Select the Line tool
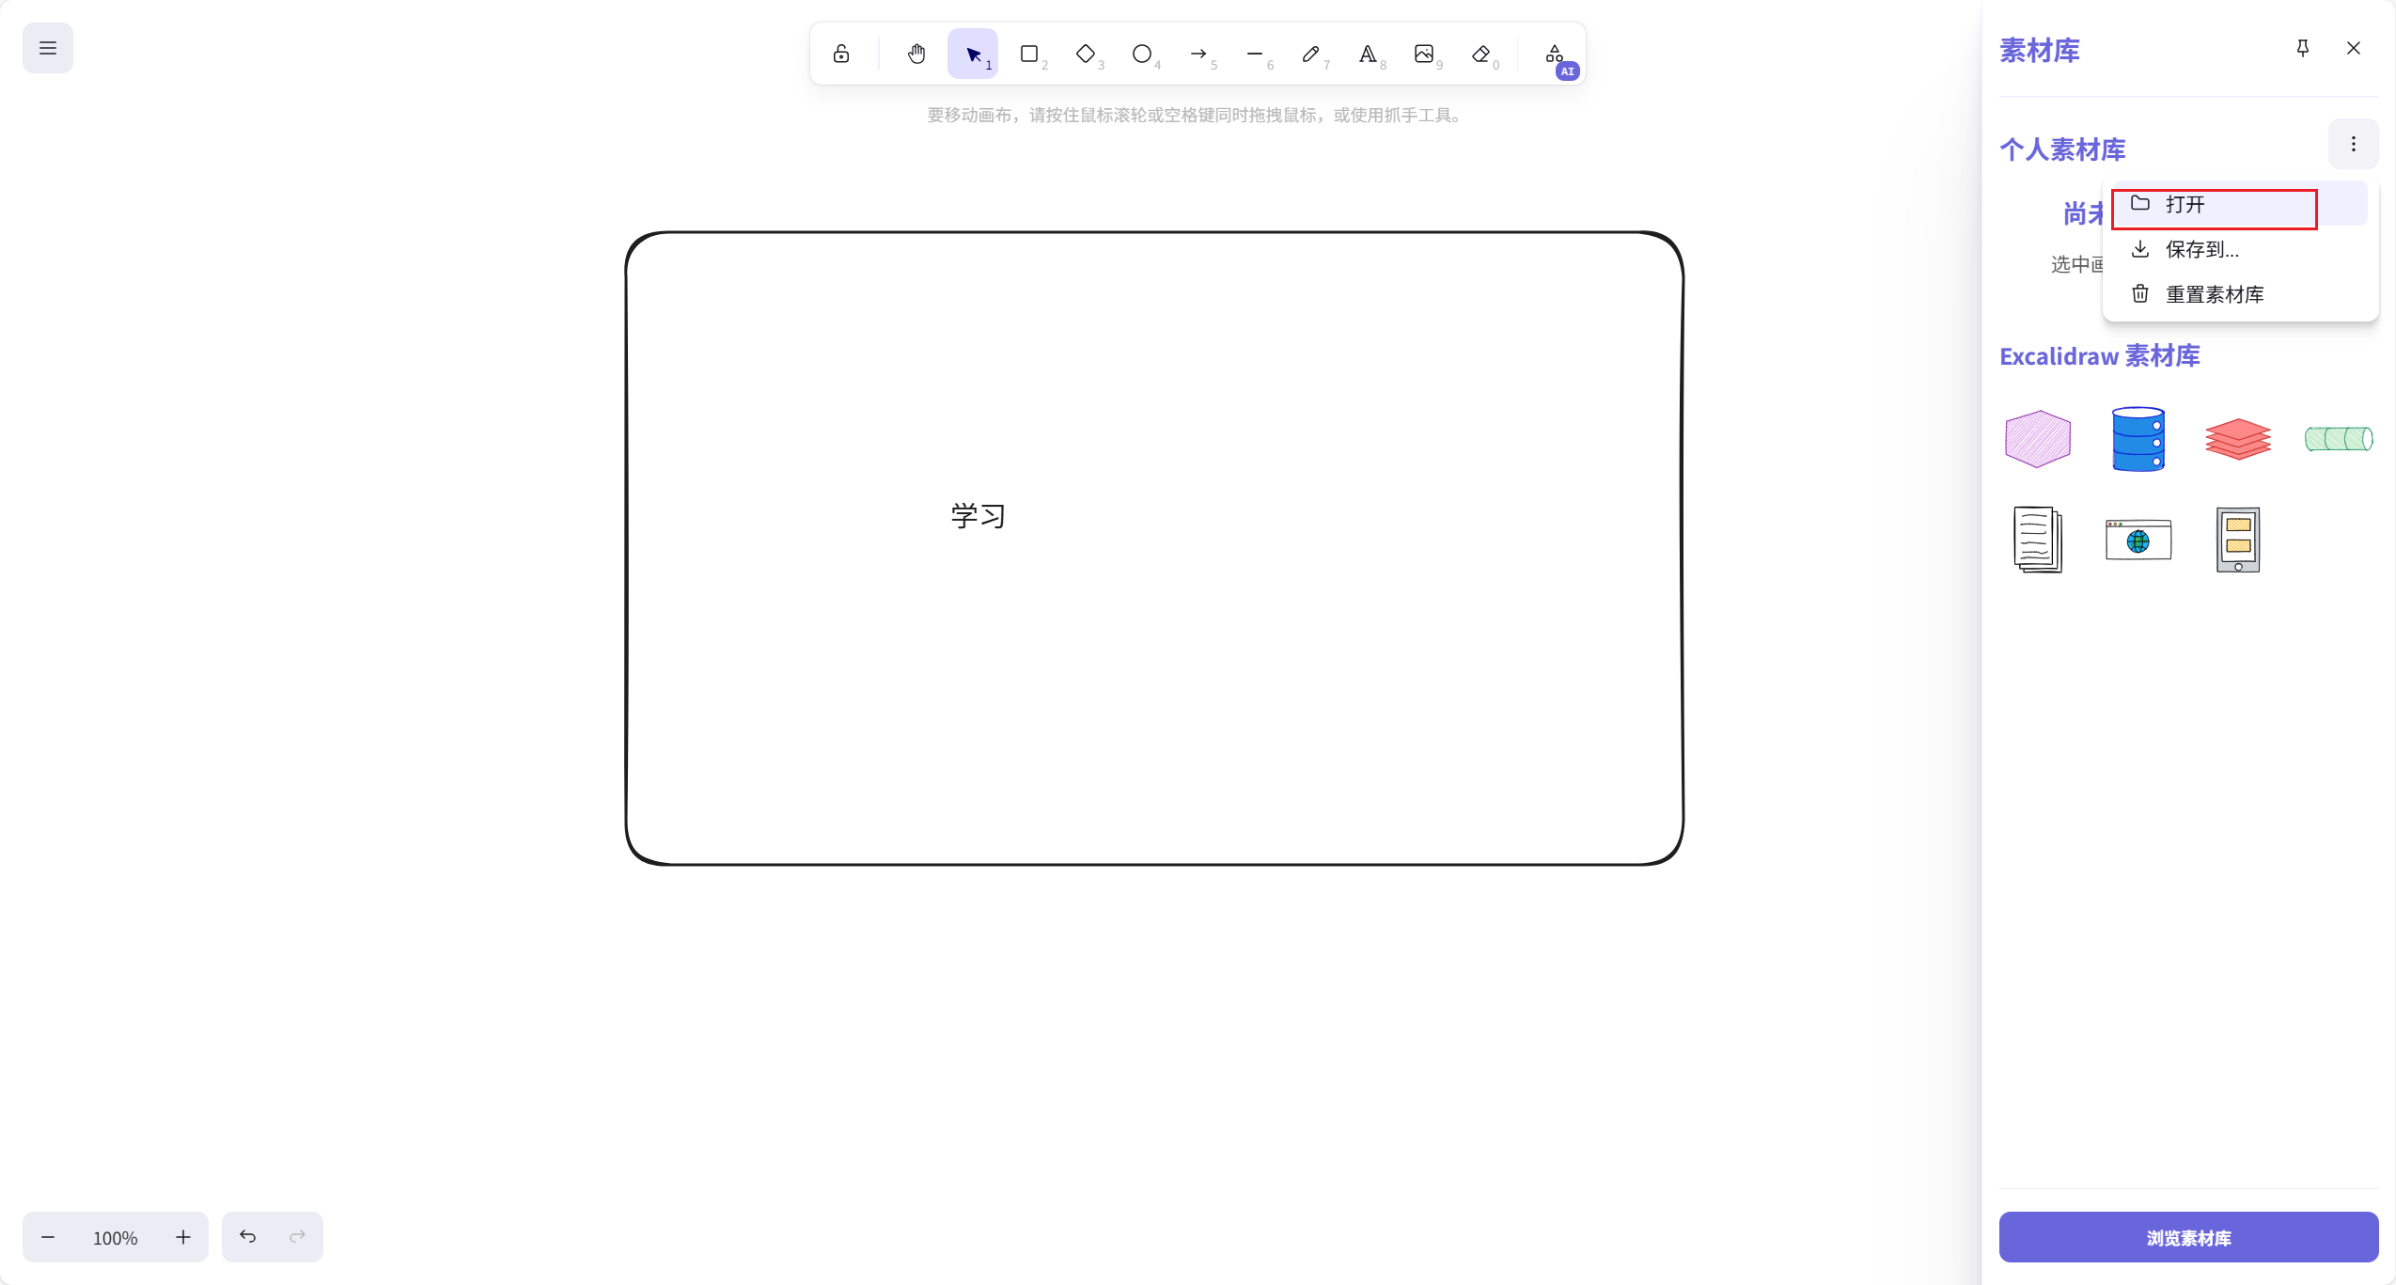The image size is (2396, 1285). click(x=1255, y=54)
